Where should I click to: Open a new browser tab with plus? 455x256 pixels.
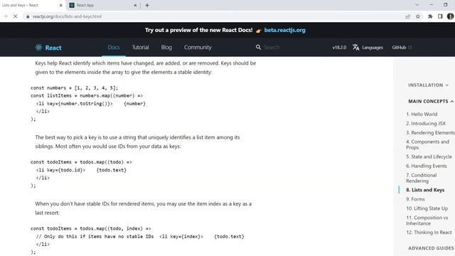147,5
